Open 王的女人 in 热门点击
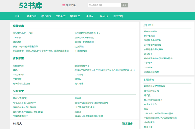Viewport: 195px width, 129px height. pos(148,63)
